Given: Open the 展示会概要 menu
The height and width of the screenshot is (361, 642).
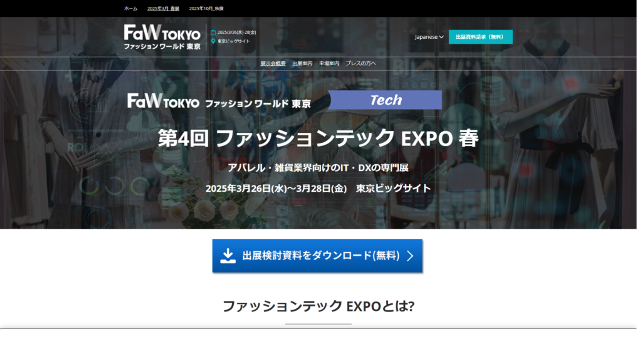Looking at the screenshot, I should 273,63.
